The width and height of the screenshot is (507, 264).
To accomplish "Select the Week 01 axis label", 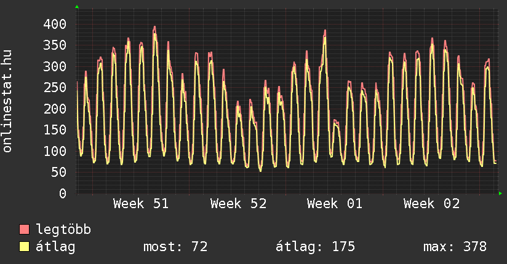I will (335, 204).
